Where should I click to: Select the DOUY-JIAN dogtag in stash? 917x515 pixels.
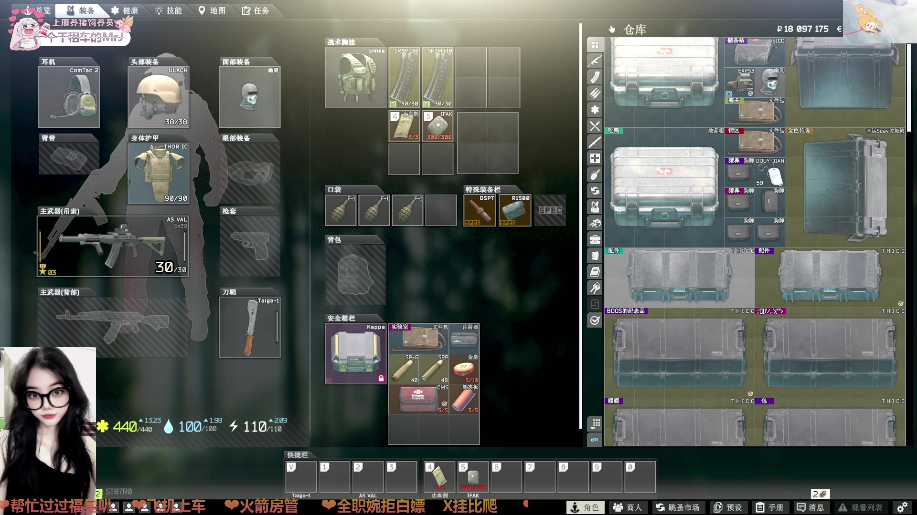(x=770, y=172)
